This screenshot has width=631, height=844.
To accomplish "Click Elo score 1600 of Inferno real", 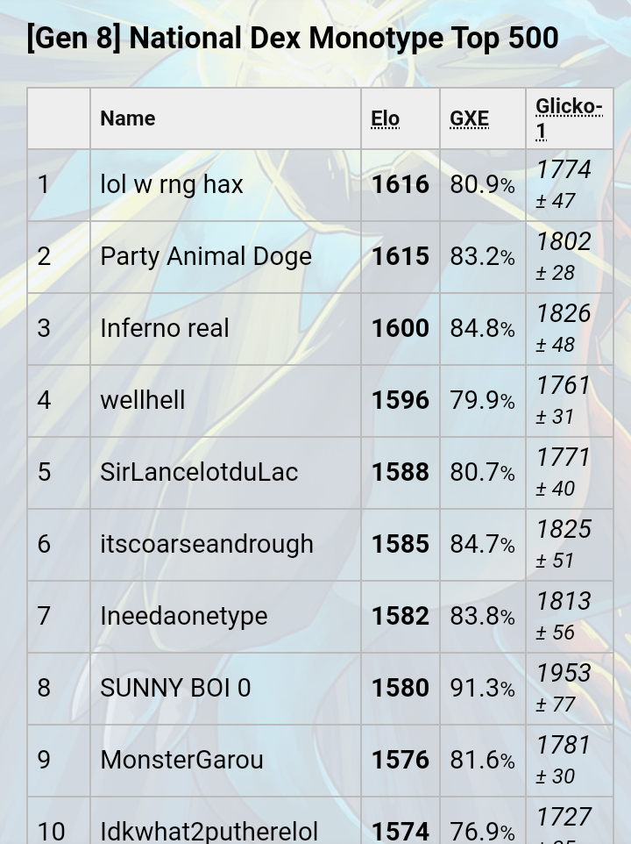I will 401,328.
